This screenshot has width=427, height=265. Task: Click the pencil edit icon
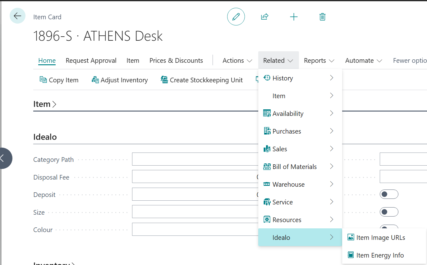click(x=236, y=17)
